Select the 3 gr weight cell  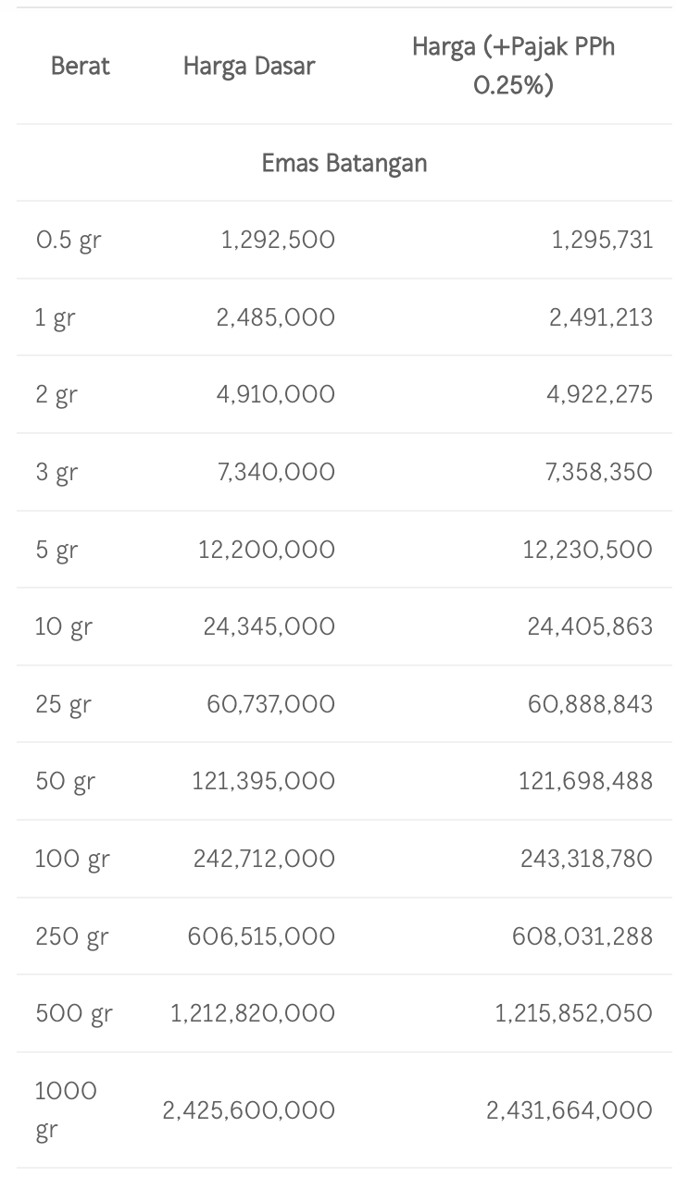(x=56, y=473)
